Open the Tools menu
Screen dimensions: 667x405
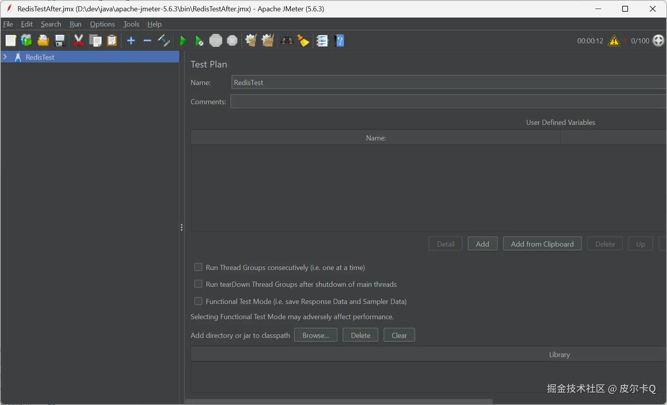click(131, 24)
